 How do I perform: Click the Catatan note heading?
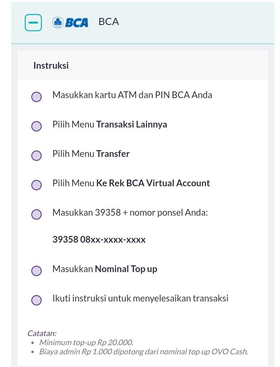[x=42, y=333]
